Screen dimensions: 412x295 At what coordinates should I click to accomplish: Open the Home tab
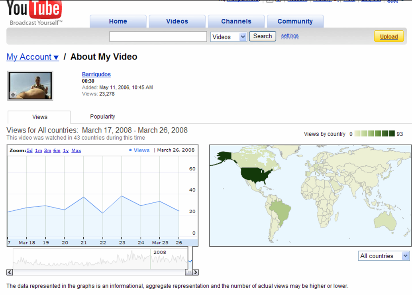pyautogui.click(x=118, y=21)
